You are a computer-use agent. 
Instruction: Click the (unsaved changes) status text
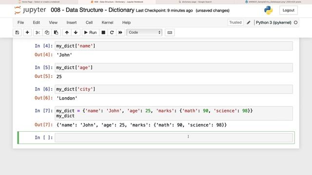click(213, 11)
